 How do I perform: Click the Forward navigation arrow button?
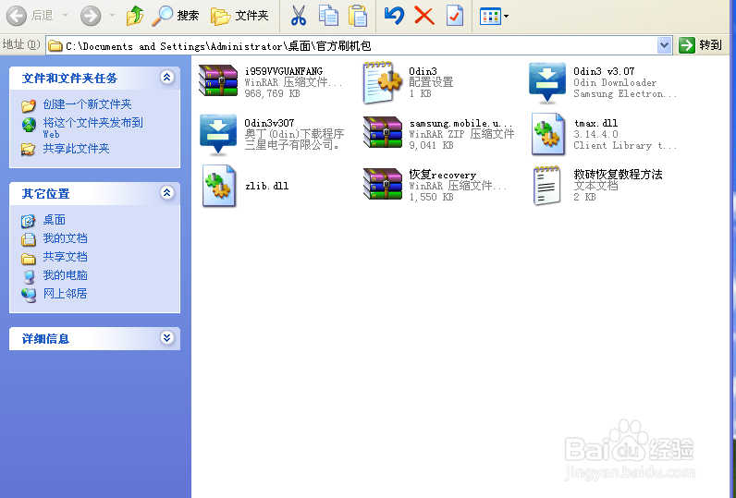tap(90, 16)
